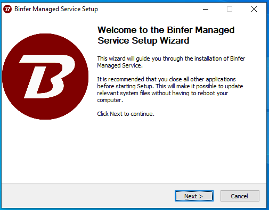Click the 'Binfer Managed Service Setup' window title

pyautogui.click(x=56, y=9)
